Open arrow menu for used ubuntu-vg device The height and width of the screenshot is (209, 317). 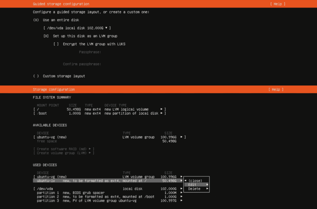(x=181, y=177)
